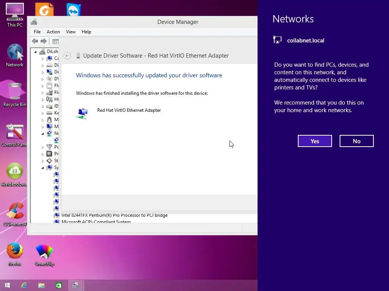Open Network desktop icon
Screen dimensions: 389x291
[15, 55]
